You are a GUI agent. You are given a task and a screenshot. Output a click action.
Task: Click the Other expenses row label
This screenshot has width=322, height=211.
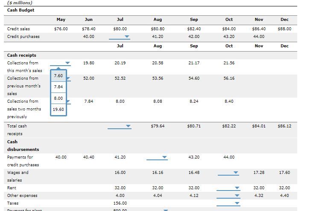click(22, 196)
